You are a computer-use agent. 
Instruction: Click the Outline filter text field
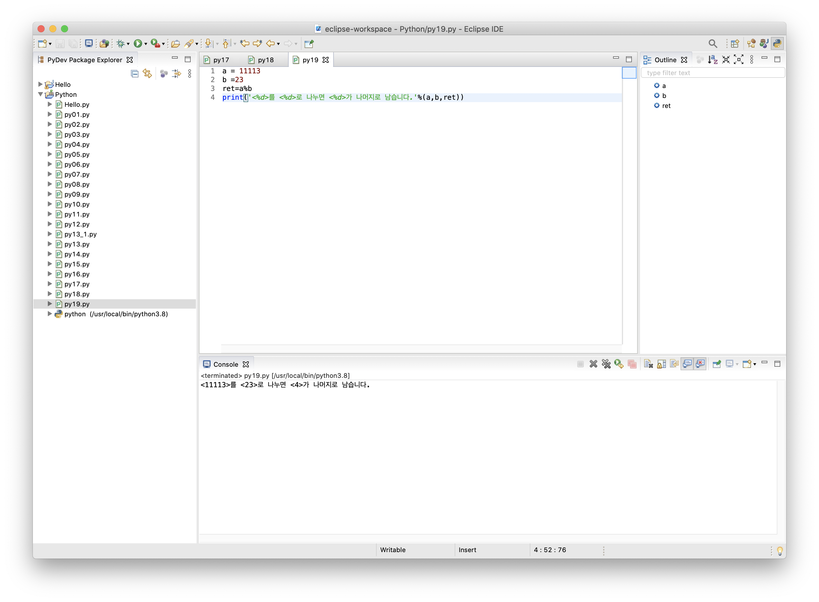click(713, 73)
